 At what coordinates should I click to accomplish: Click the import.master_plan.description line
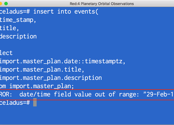51,78
